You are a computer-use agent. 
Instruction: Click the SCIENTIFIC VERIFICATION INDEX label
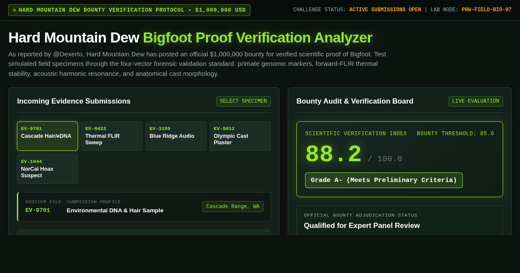tap(356, 133)
